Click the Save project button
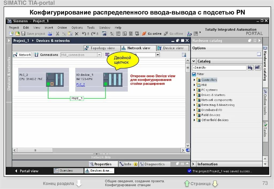 pos(33,34)
